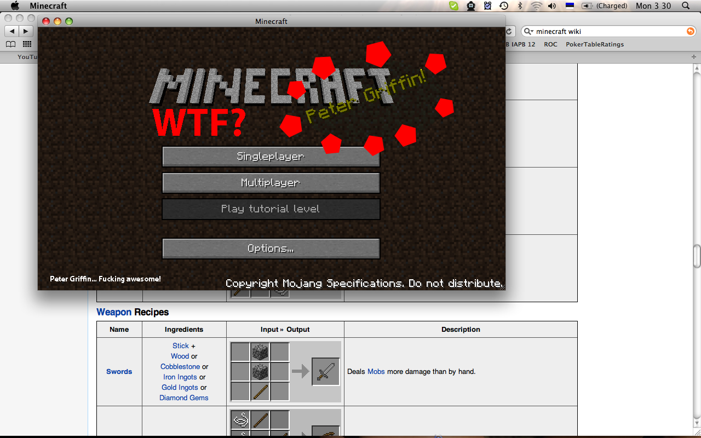
Task: Open the ROC bookmark
Action: [x=550, y=44]
